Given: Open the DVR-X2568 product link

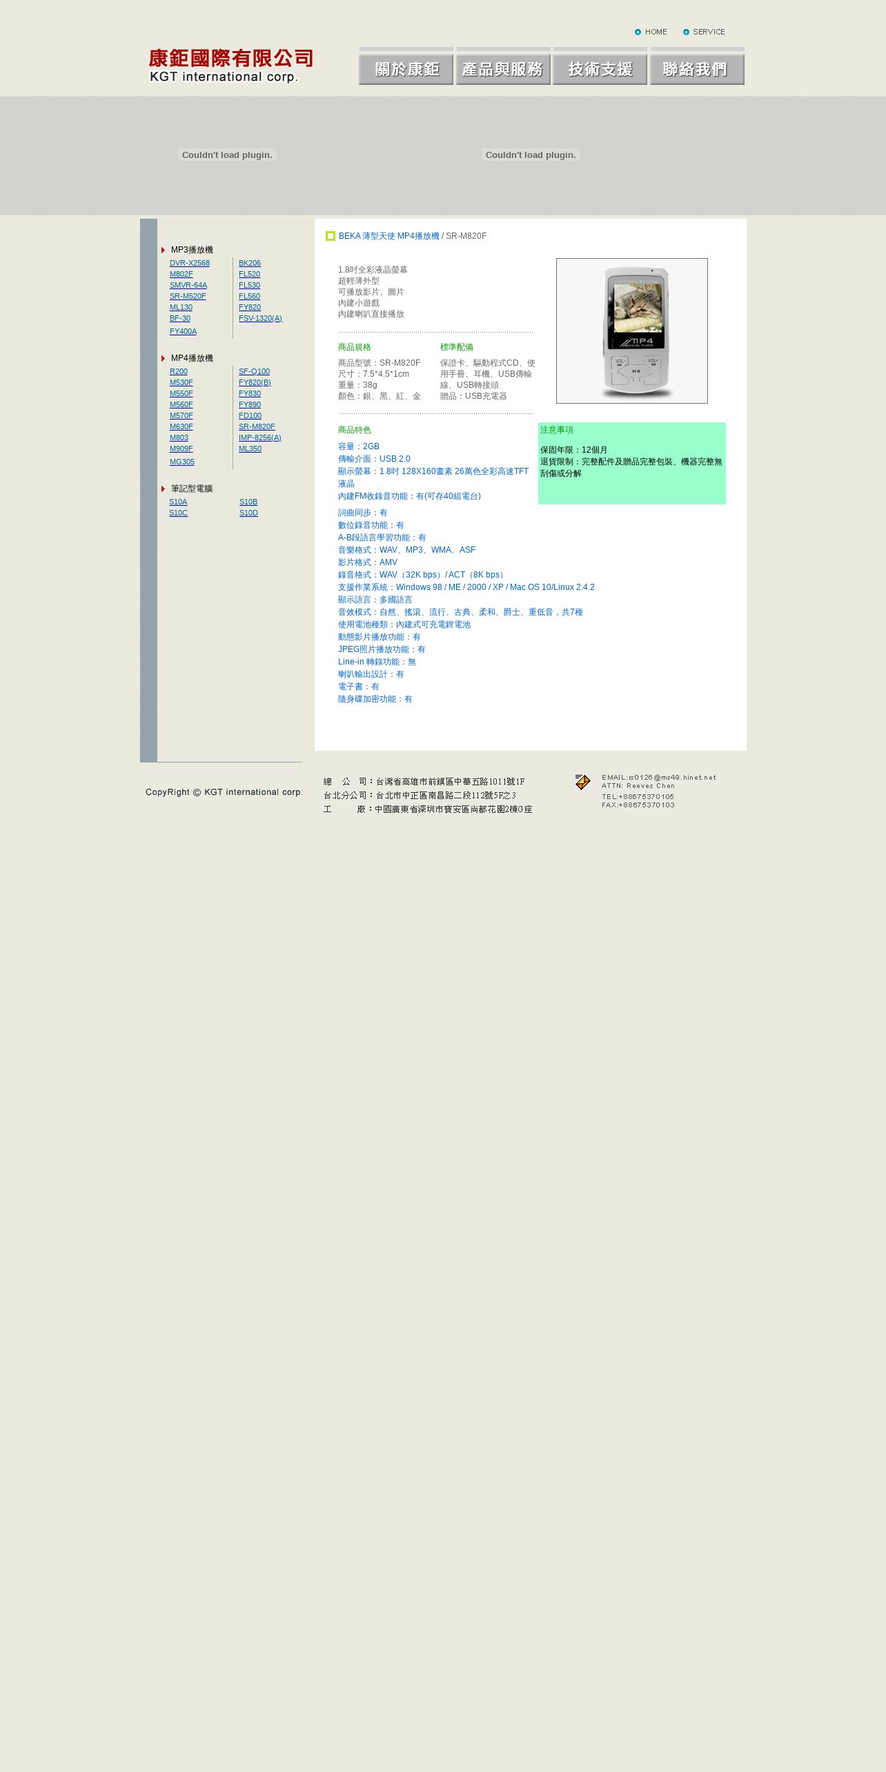Looking at the screenshot, I should 190,263.
